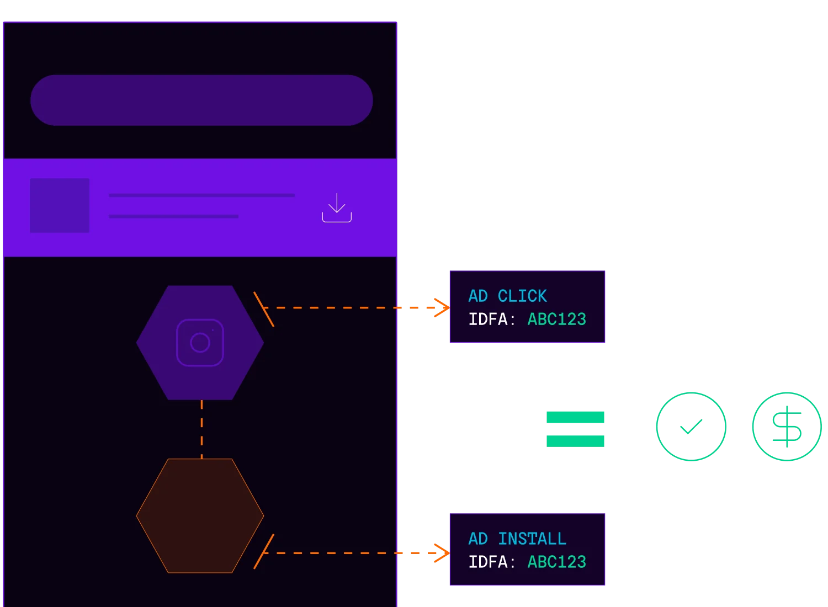Viewport: 828px width, 607px height.
Task: Click the green checkmark circle icon
Action: click(691, 427)
